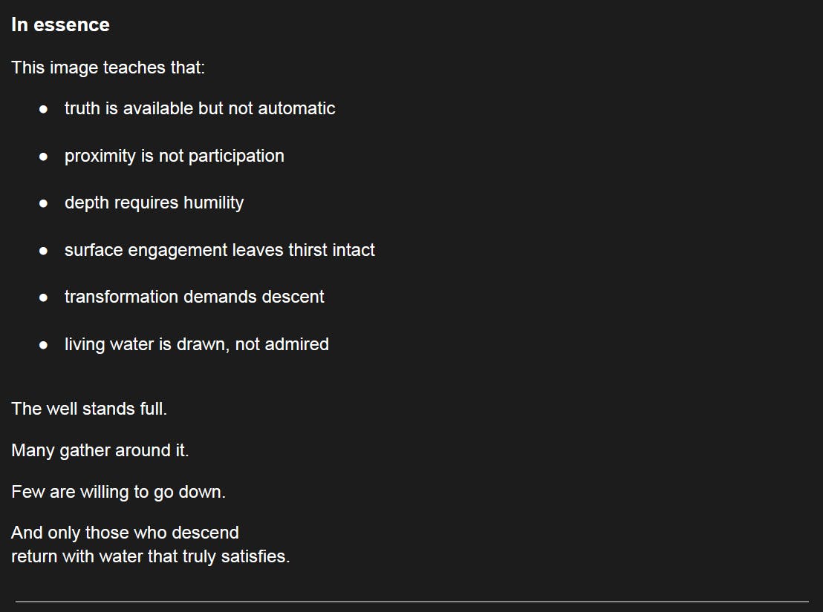Click "living water is drawn, not admired"
Image resolution: width=823 pixels, height=612 pixels.
click(196, 344)
